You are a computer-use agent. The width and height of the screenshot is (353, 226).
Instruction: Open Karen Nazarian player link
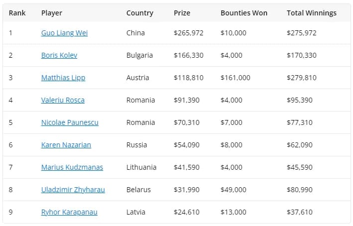point(66,145)
